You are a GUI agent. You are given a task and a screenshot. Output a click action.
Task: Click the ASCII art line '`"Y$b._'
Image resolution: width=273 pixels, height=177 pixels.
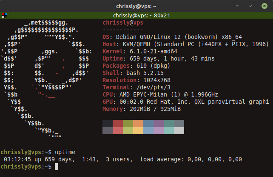pyautogui.click(x=46, y=130)
